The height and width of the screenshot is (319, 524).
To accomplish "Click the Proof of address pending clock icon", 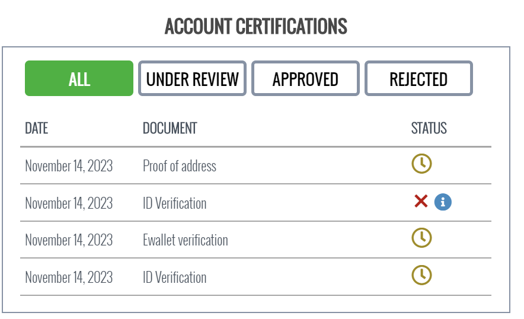I will 421,164.
